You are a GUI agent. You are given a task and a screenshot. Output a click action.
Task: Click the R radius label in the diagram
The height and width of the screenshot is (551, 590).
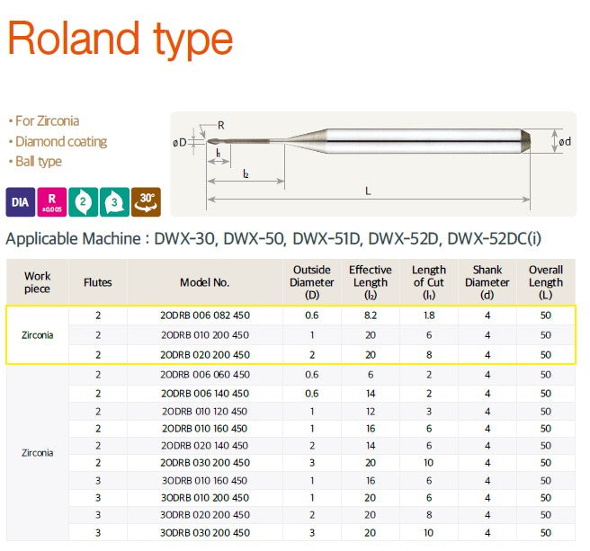[221, 126]
